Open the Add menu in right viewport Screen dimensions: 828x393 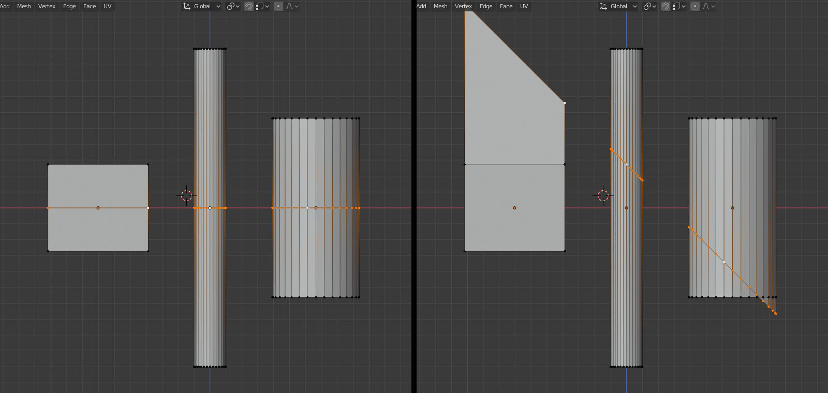coord(421,6)
